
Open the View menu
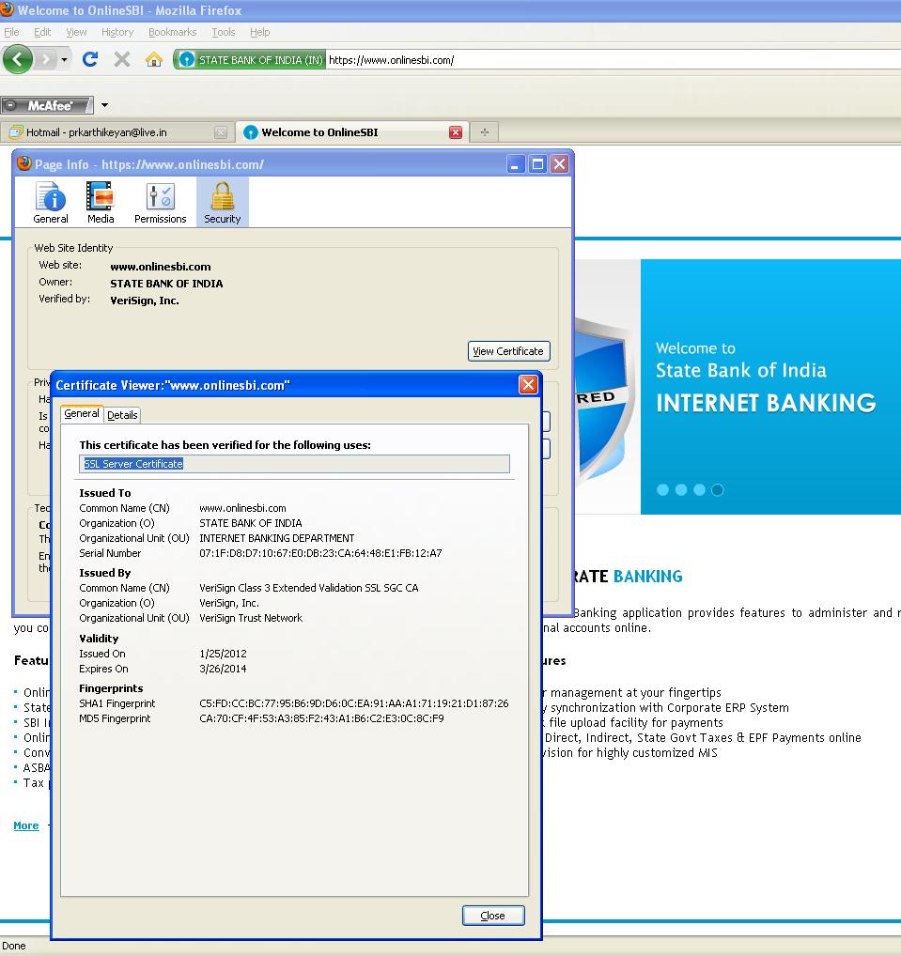point(76,32)
